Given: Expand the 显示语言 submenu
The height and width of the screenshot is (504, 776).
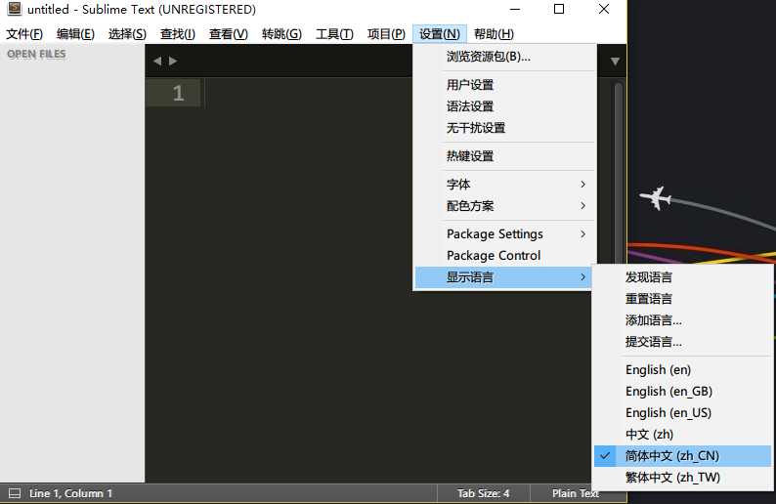Looking at the screenshot, I should coord(504,277).
